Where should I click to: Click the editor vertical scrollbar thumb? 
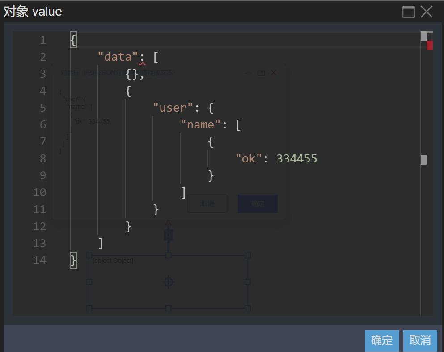(x=423, y=36)
